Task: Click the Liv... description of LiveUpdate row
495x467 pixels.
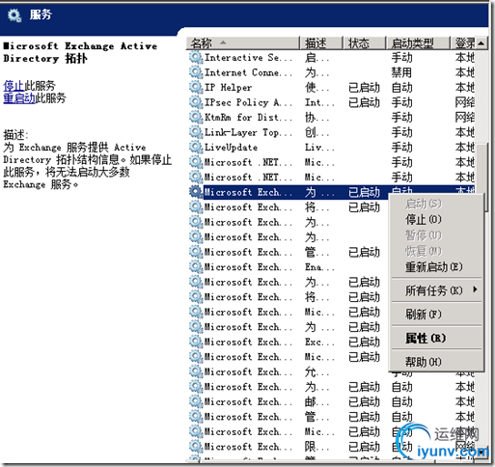Action: tap(319, 147)
